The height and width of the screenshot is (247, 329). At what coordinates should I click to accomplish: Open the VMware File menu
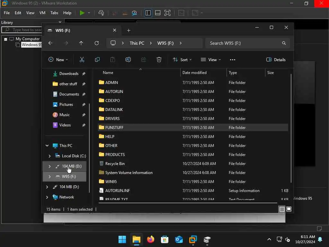(x=7, y=13)
